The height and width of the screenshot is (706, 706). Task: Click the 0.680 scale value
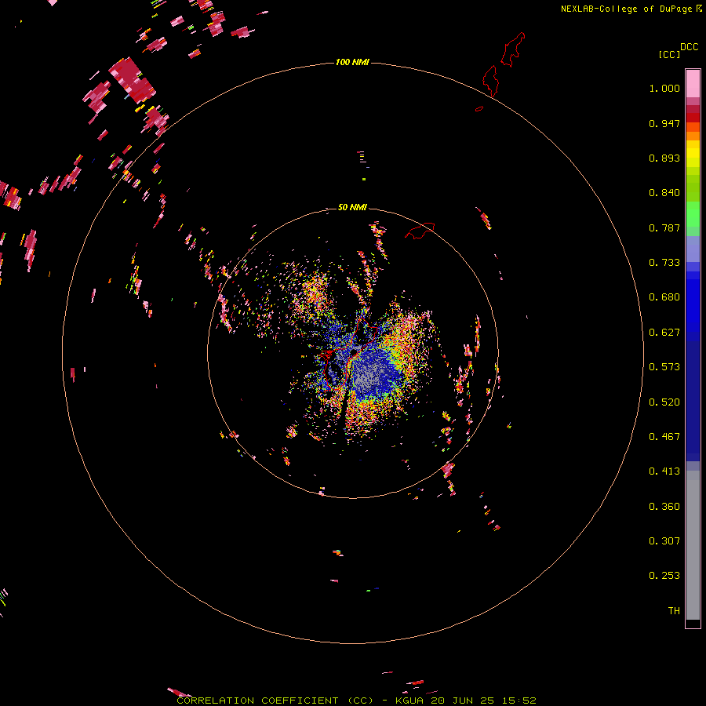point(664,297)
